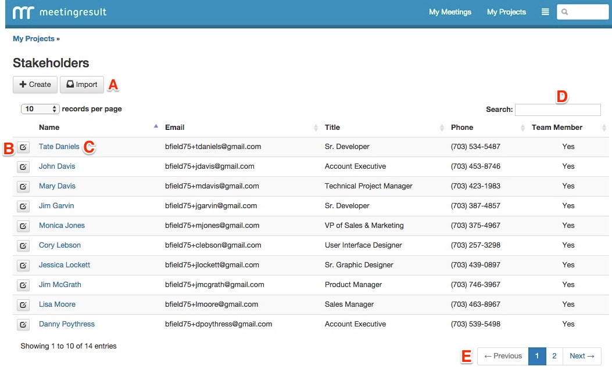This screenshot has width=612, height=370.
Task: Sort table by Name column
Action: [49, 128]
